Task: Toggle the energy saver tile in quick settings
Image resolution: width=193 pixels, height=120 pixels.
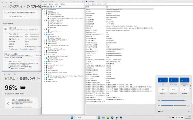Action: coord(185,90)
